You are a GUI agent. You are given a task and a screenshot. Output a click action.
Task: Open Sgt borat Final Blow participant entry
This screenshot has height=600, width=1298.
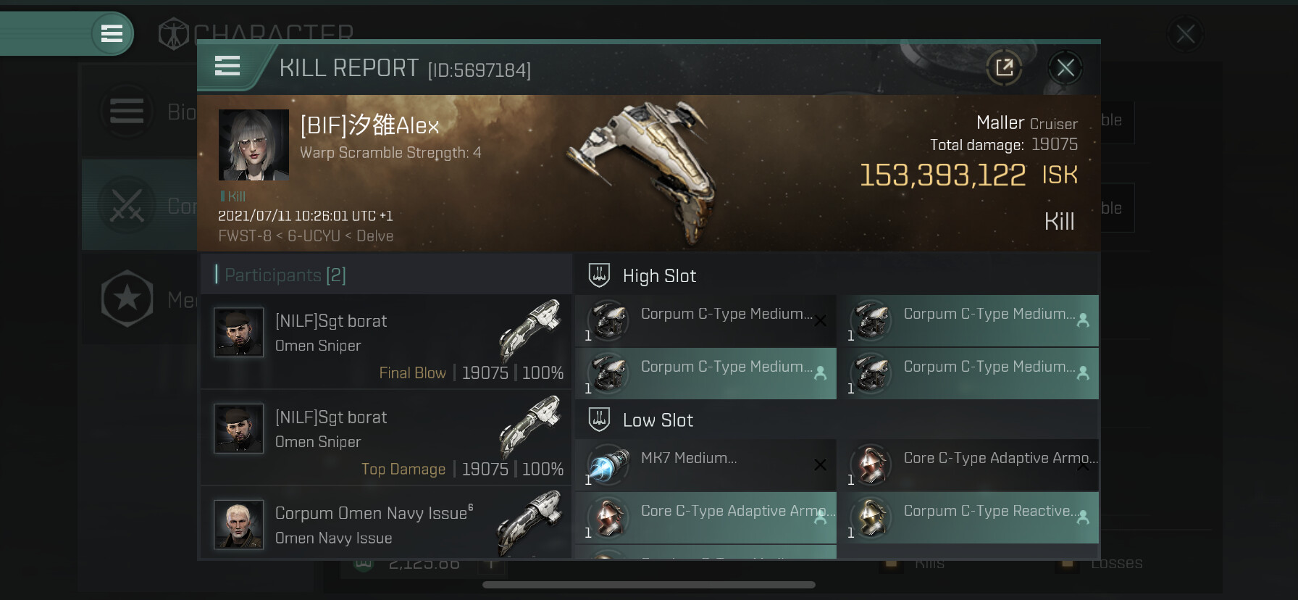coord(386,341)
